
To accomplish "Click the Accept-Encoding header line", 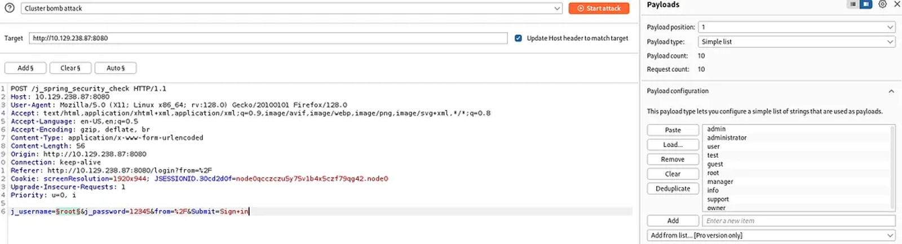I will (80, 130).
